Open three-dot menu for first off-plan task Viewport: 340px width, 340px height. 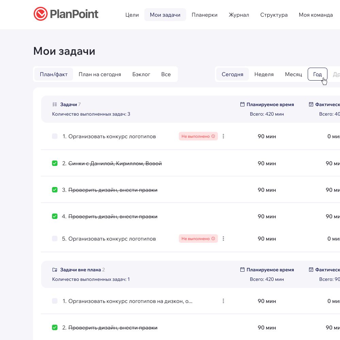(223, 301)
